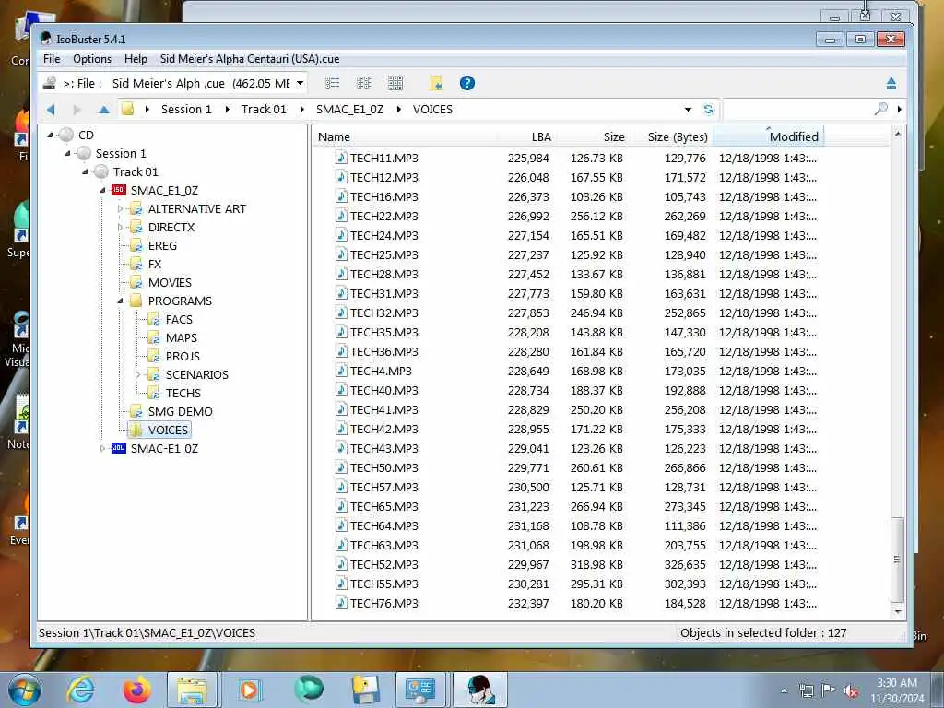Select the file TECH52.MP3
This screenshot has width=944, height=708.
click(x=384, y=564)
